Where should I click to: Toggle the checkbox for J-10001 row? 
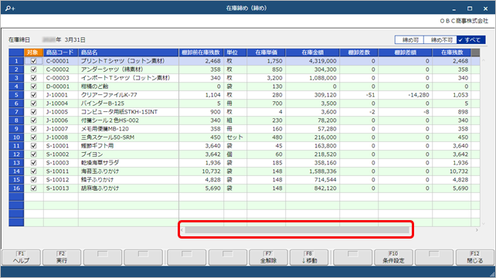click(x=33, y=95)
